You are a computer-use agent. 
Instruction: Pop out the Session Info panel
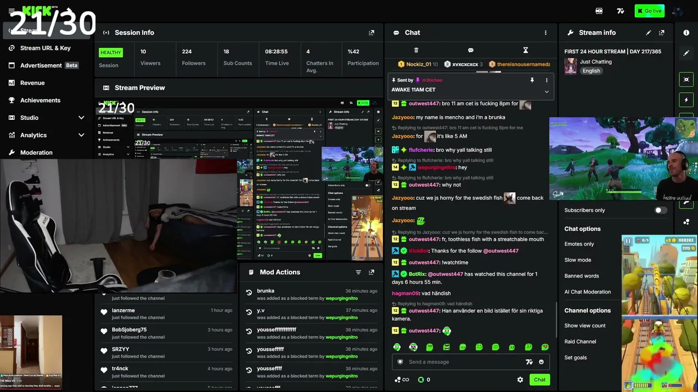coord(371,33)
